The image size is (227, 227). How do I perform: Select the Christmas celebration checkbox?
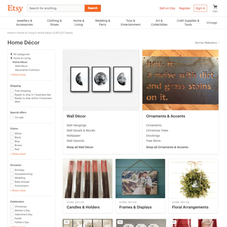12,206
